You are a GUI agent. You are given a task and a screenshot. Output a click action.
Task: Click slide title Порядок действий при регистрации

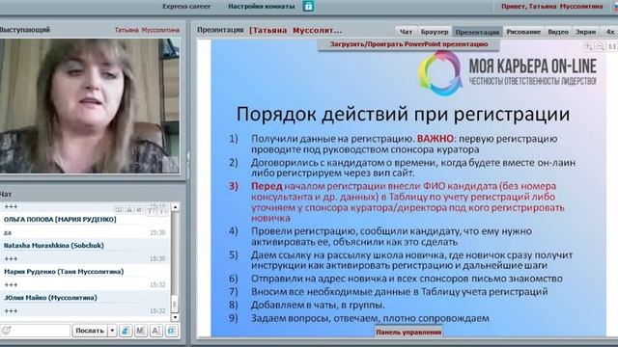[403, 114]
